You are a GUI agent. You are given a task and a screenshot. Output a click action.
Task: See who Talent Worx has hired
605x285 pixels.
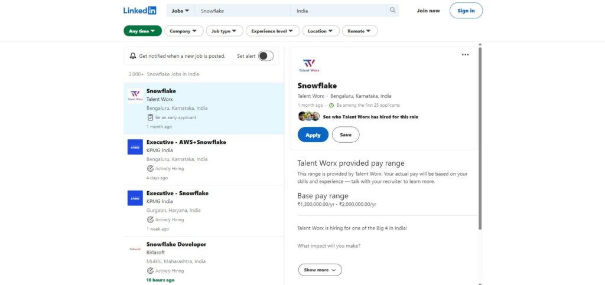click(370, 117)
